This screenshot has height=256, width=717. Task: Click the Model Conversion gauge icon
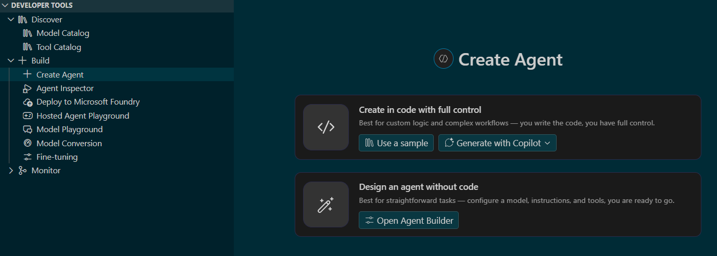[x=28, y=143]
